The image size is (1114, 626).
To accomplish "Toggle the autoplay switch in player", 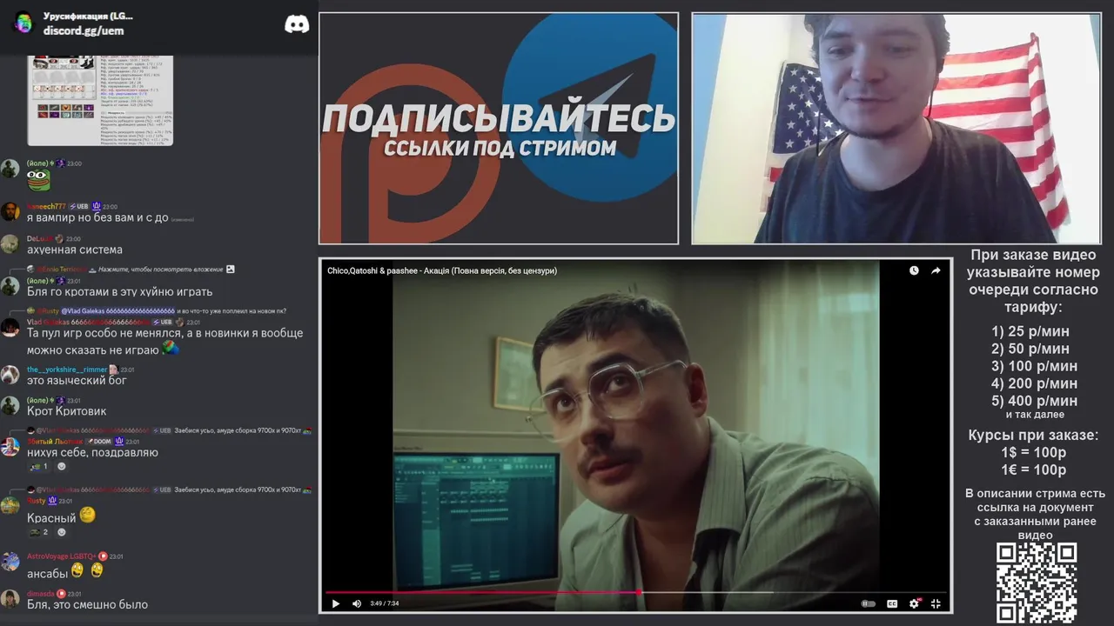I will [868, 603].
